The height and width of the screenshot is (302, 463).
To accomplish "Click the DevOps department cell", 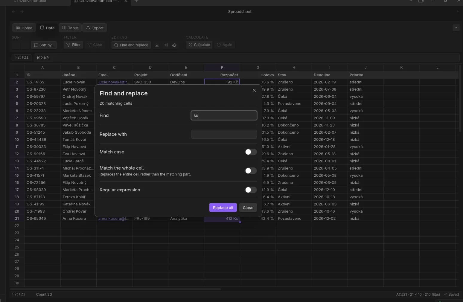I will coord(186,82).
